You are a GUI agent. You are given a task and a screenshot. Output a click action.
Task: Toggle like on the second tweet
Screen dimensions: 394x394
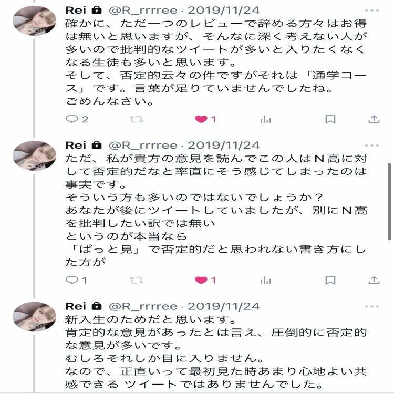201,280
